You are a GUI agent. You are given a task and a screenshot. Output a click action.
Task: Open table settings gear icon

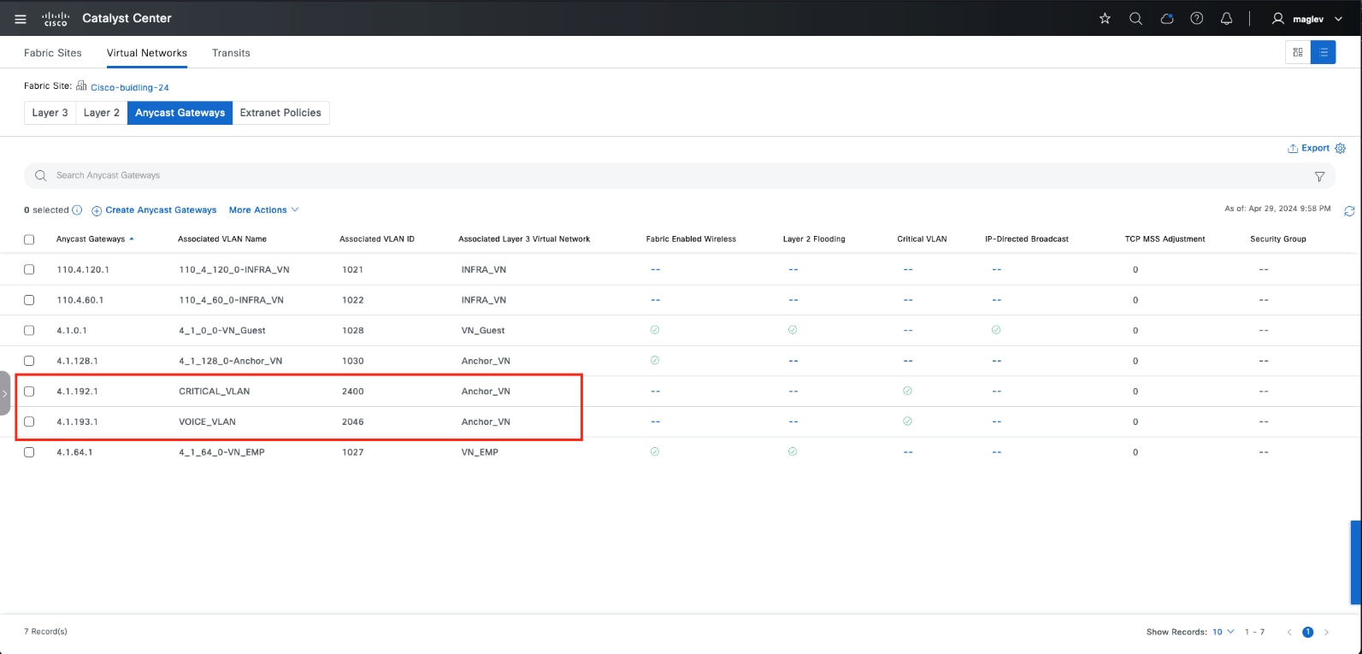coord(1341,149)
